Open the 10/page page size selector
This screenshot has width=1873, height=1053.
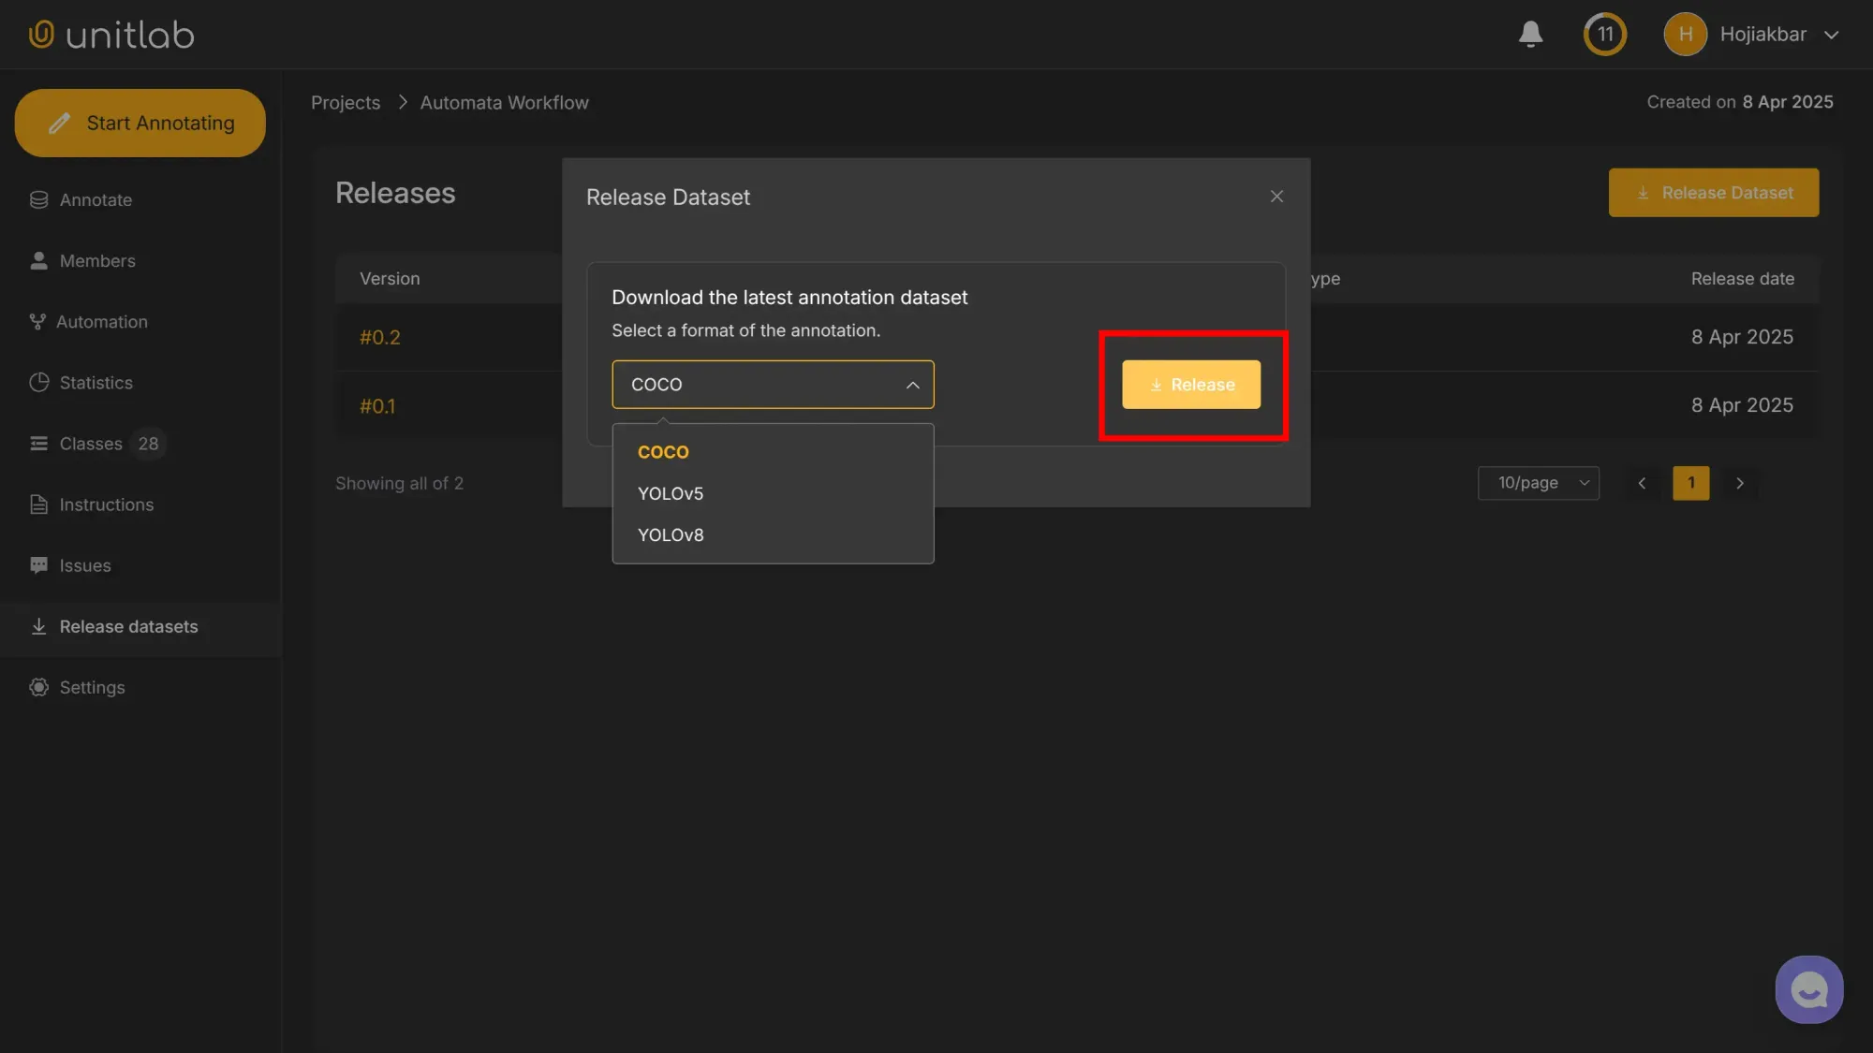(1539, 483)
